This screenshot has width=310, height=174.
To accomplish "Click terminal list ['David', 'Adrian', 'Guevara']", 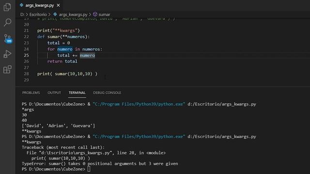I will (x=58, y=126).
